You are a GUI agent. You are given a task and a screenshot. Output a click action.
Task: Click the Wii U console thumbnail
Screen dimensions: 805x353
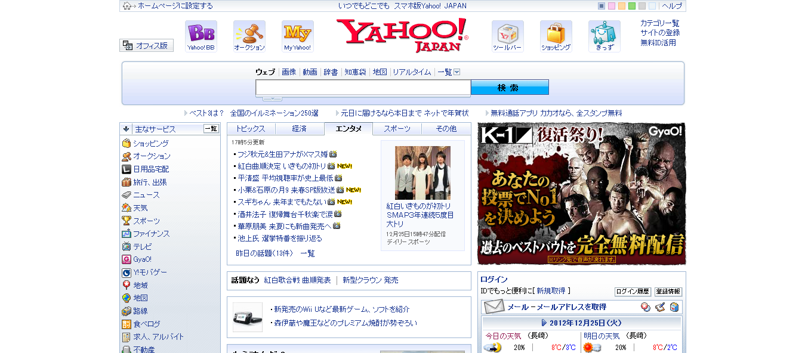point(248,317)
